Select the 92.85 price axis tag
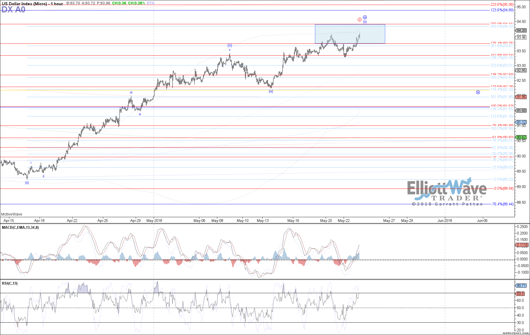 (x=521, y=70)
